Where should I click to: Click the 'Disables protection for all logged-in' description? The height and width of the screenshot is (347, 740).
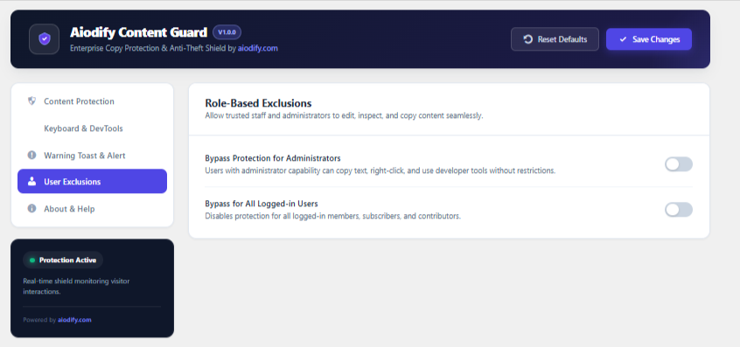click(332, 217)
